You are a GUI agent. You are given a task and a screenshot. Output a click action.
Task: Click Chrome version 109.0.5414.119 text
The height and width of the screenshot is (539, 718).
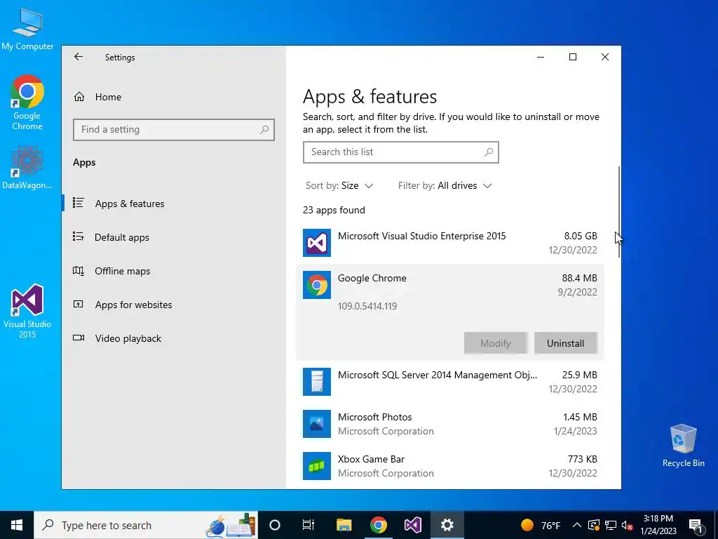click(x=367, y=306)
